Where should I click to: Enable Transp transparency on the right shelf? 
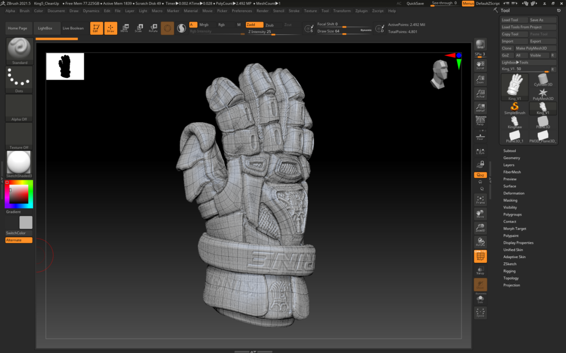[480, 272]
